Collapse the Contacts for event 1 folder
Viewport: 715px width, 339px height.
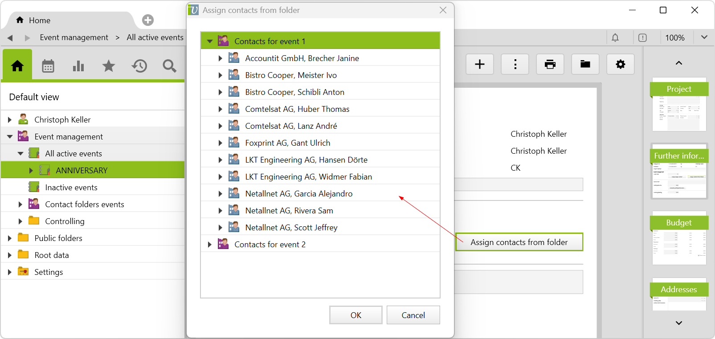[x=210, y=41]
